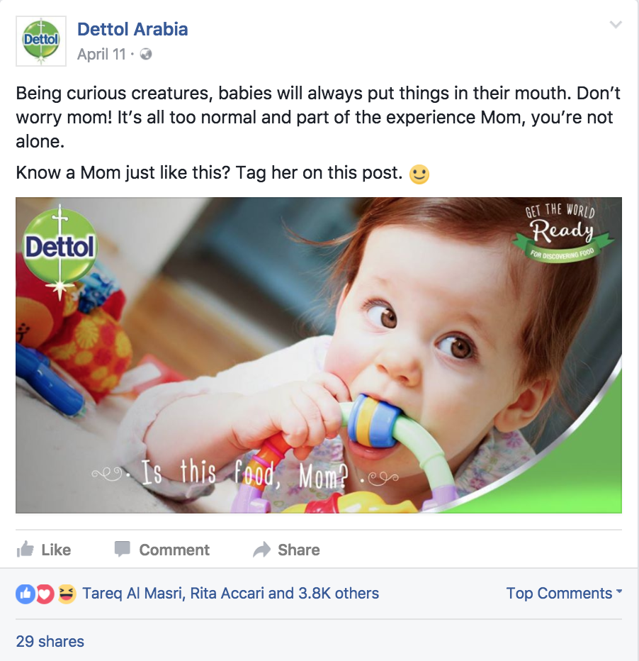The width and height of the screenshot is (639, 661).
Task: Click the April 11 post timestamp
Action: point(101,55)
